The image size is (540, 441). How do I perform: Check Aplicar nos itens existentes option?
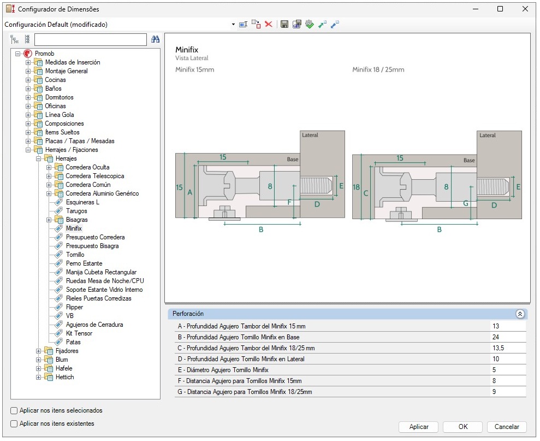tap(14, 424)
